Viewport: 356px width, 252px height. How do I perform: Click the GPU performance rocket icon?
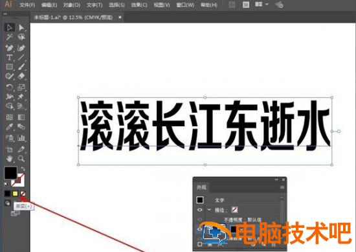pos(279,5)
